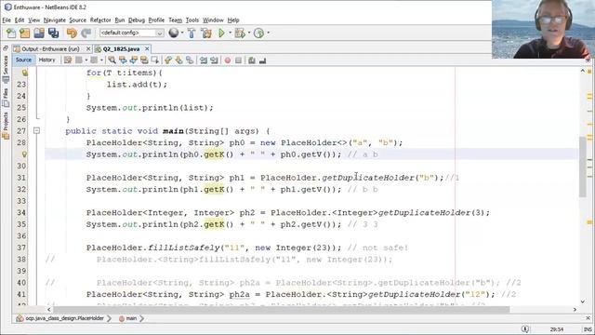Click the Comment icon in editor toolbar
The height and width of the screenshot is (335, 595).
coord(252,60)
